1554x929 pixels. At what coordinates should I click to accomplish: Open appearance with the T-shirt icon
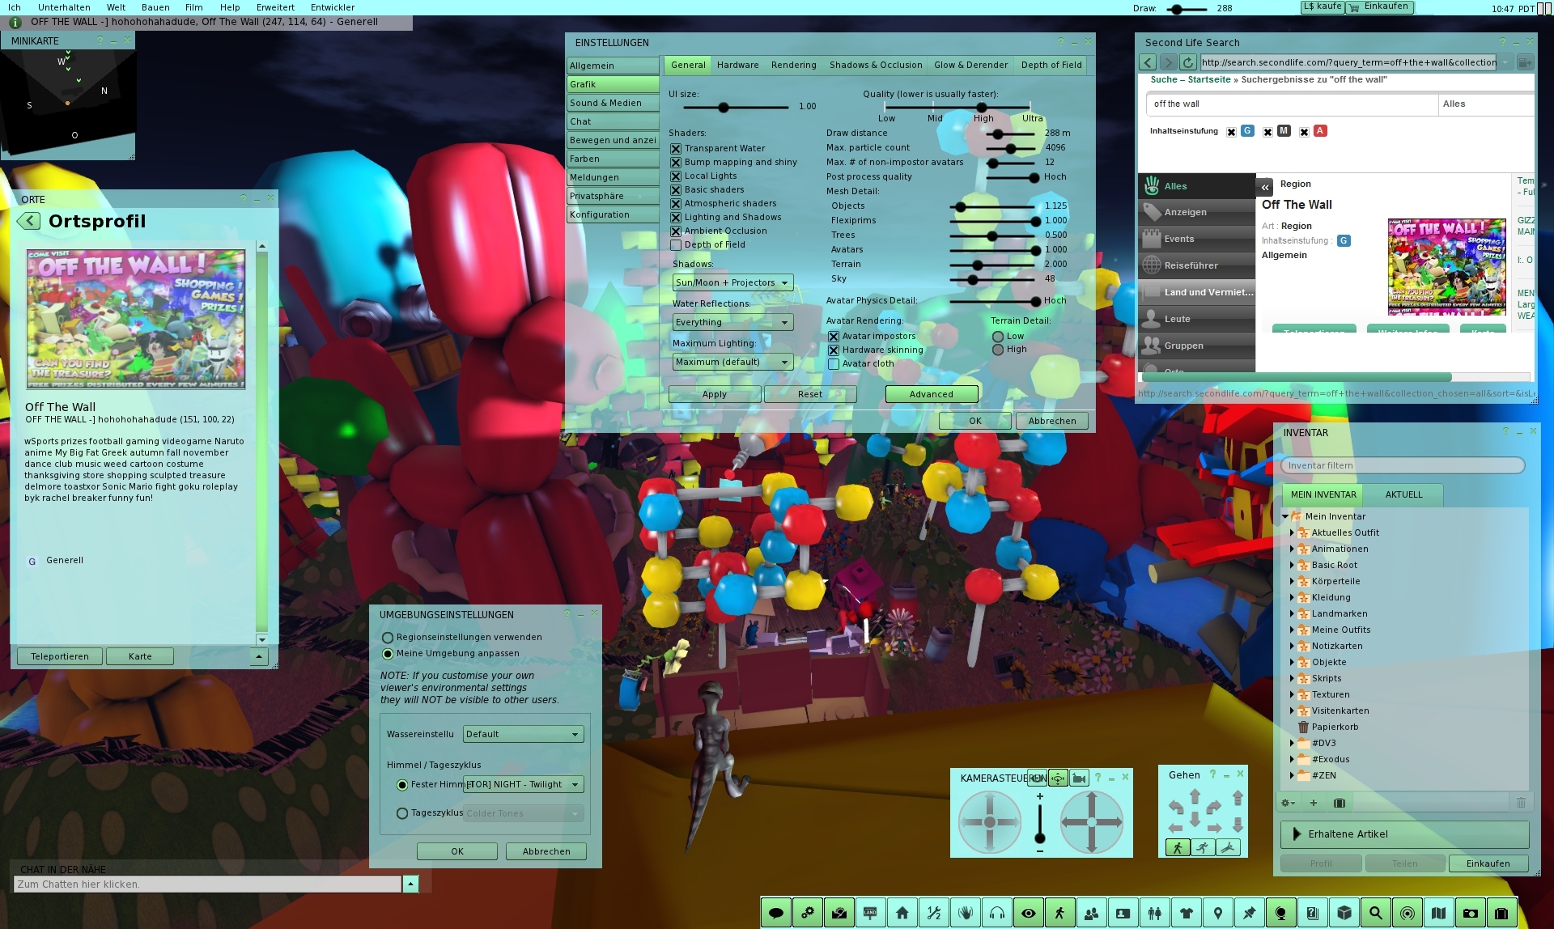[1186, 913]
